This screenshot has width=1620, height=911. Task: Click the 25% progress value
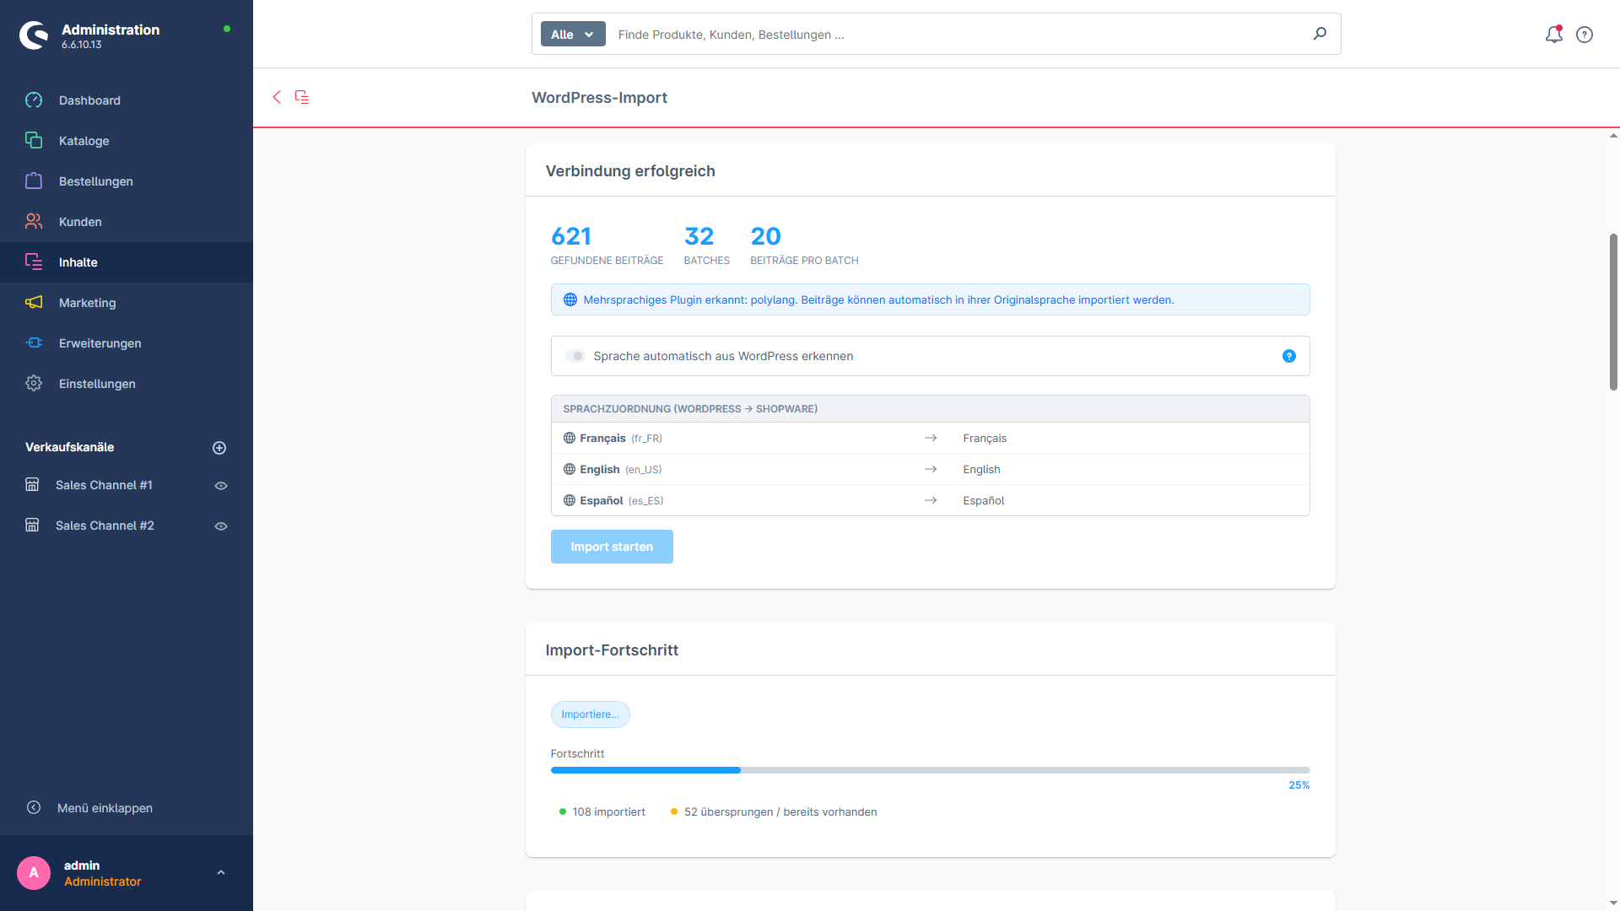[x=1299, y=785]
